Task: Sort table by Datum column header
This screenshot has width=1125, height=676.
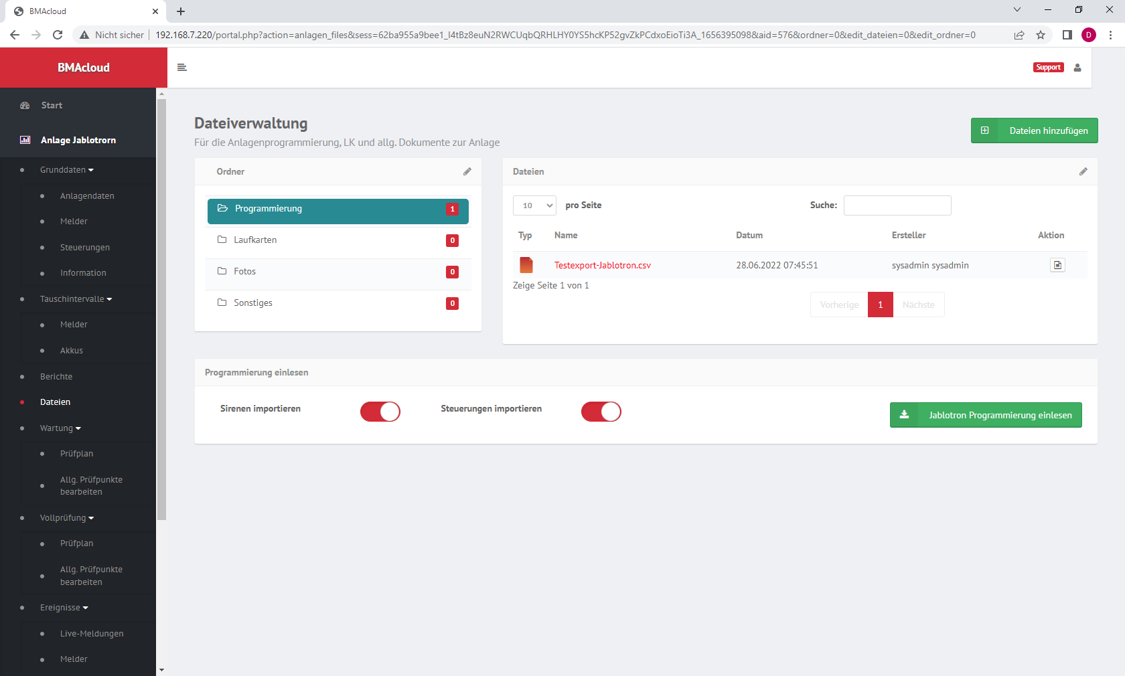Action: click(x=749, y=236)
